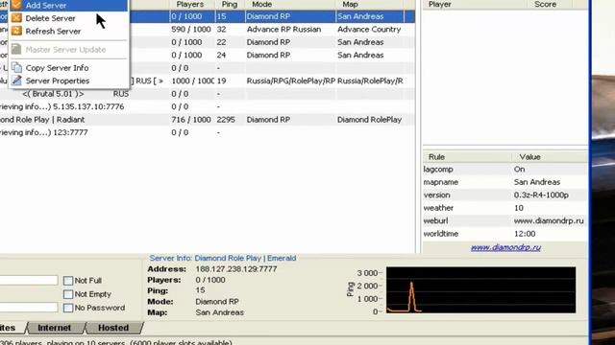Click the weburl rule row

pos(505,221)
